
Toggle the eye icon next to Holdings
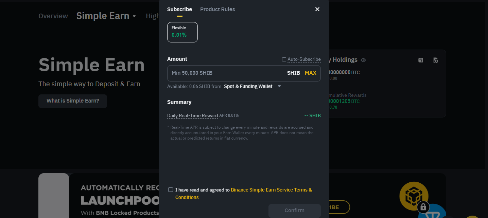(363, 60)
